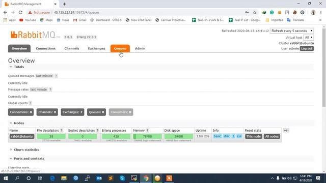The image size is (326, 183).
Task: Open the Translate bookmark
Action: 295,20
